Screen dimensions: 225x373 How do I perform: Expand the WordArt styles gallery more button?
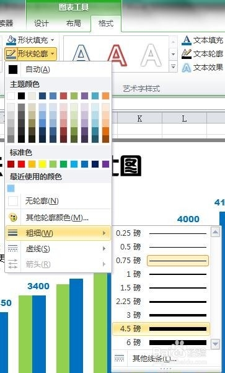point(173,67)
